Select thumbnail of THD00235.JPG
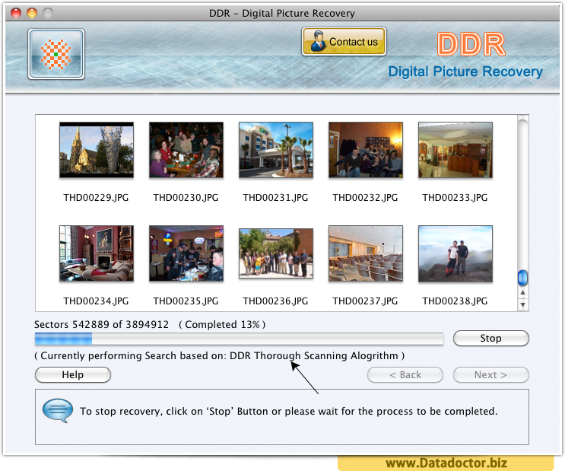Image resolution: width=565 pixels, height=471 pixels. click(186, 253)
